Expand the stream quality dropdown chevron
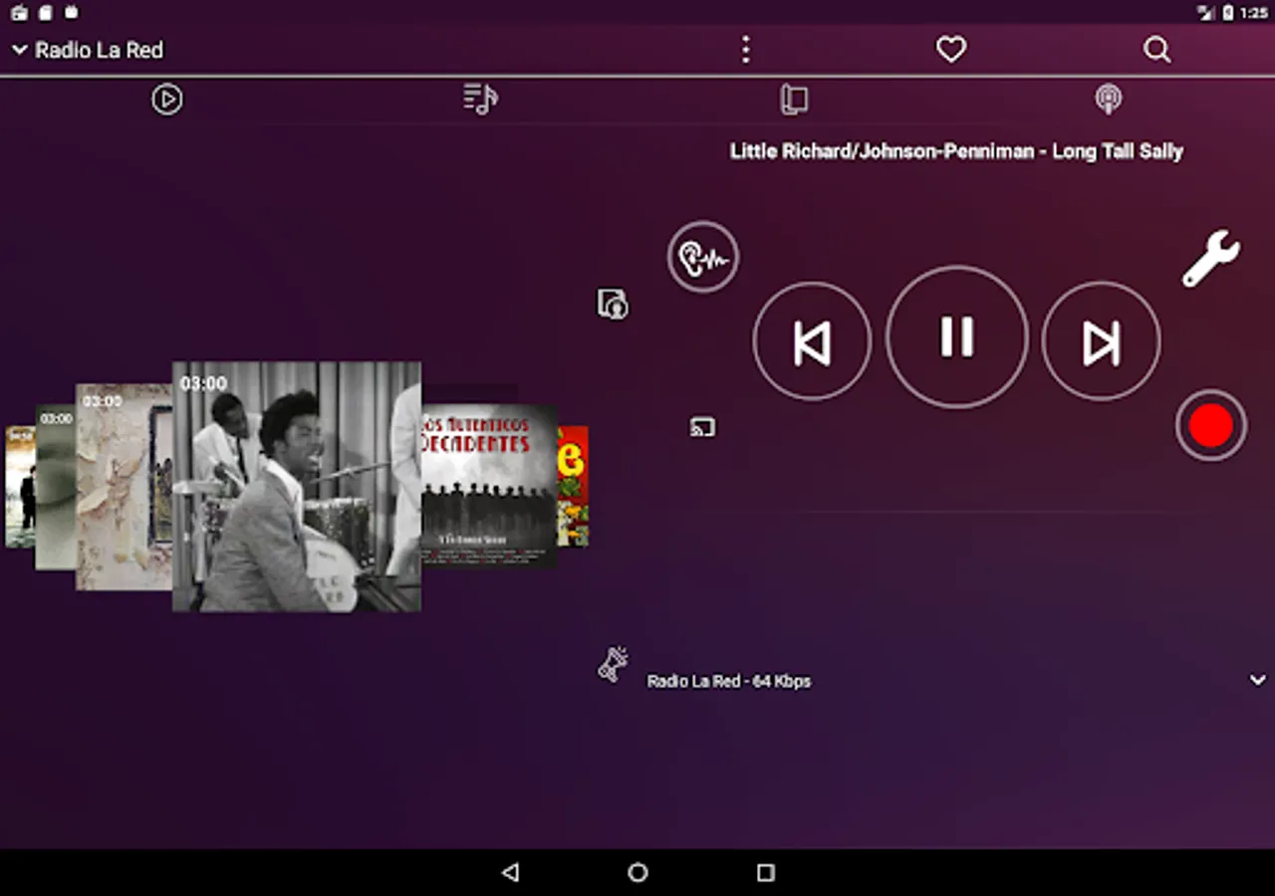 pos(1258,680)
